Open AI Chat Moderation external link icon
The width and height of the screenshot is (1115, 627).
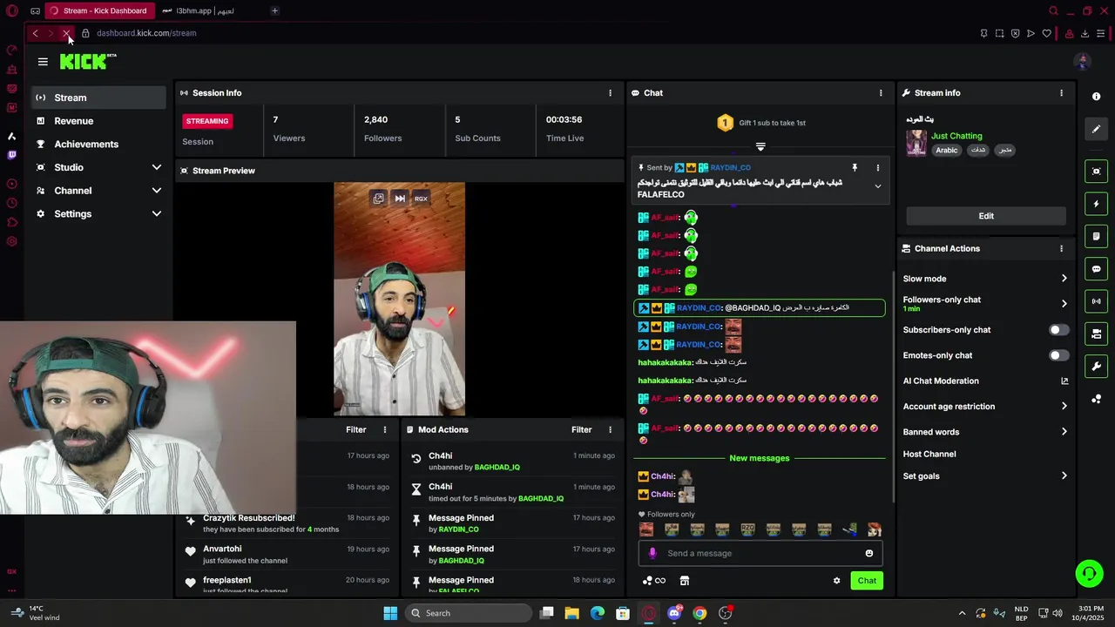coord(1064,381)
